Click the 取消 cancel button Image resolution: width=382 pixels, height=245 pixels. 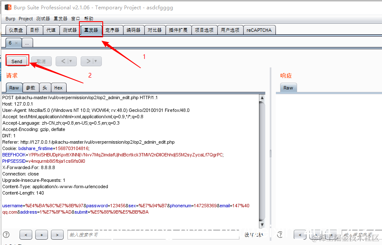[x=41, y=61]
